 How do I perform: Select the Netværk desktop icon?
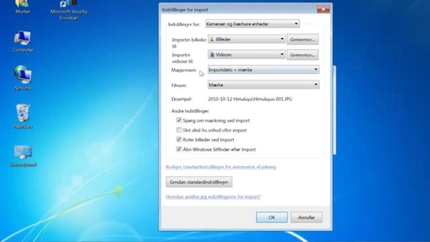point(23,78)
